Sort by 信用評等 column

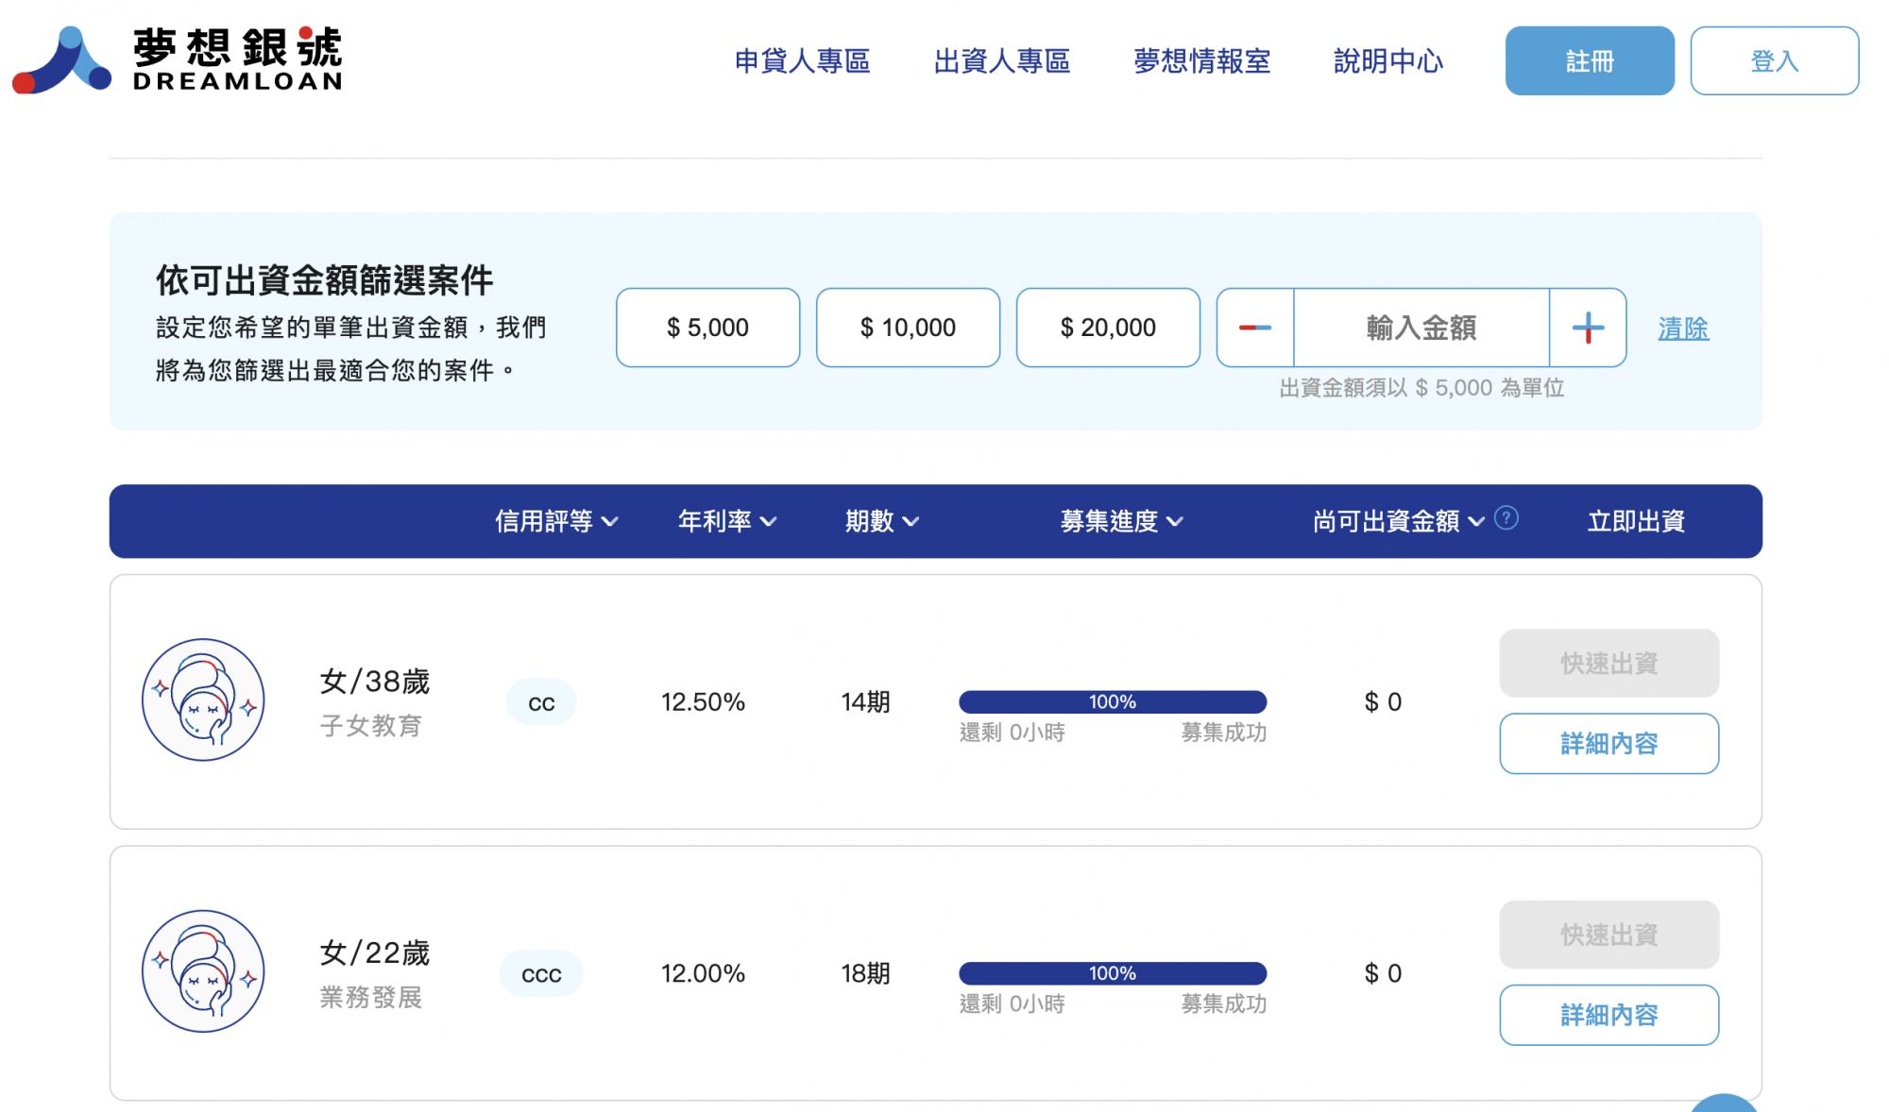click(556, 521)
